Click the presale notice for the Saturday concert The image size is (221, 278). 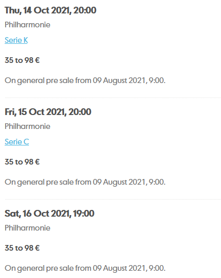(85, 268)
